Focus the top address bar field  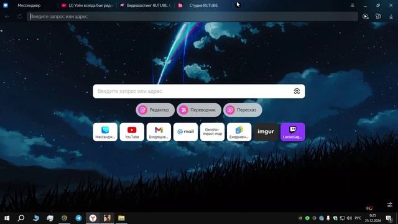(x=192, y=17)
